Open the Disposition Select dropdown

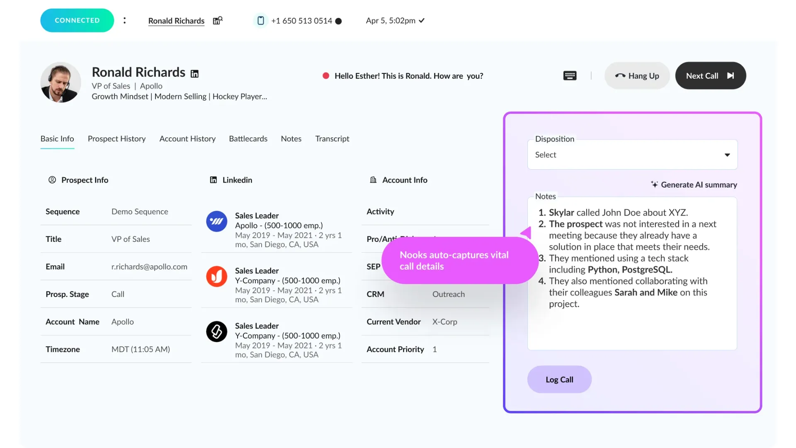(622, 155)
